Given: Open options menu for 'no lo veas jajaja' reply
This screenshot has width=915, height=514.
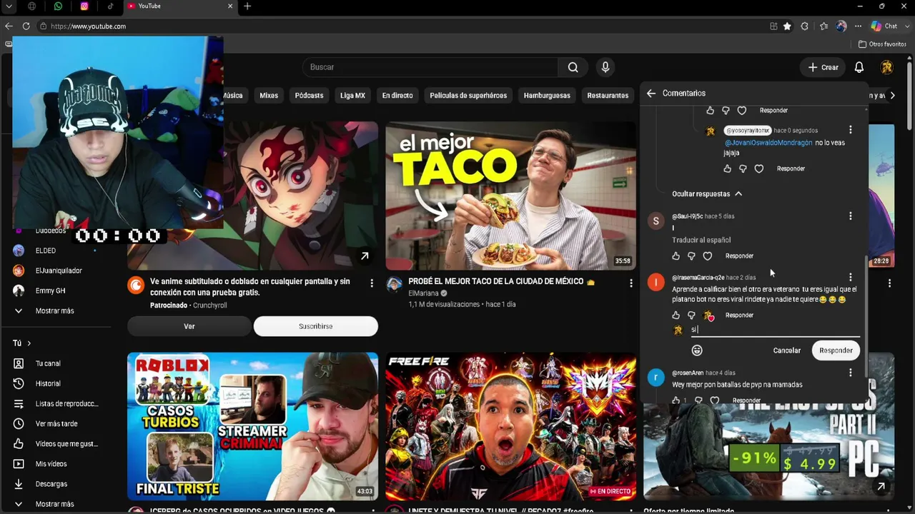Looking at the screenshot, I should (x=850, y=130).
